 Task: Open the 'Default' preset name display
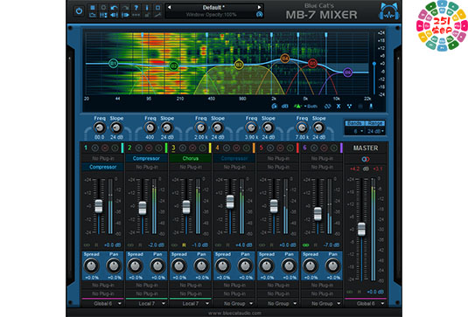pos(213,8)
